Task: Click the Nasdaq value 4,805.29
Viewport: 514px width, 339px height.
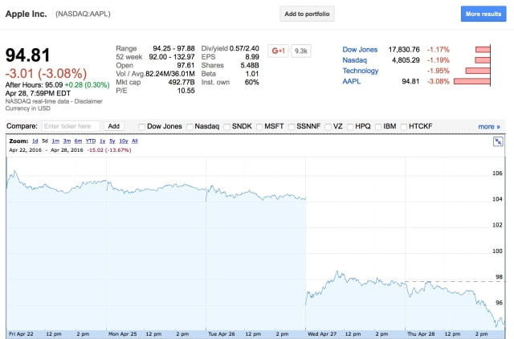Action: [406, 60]
